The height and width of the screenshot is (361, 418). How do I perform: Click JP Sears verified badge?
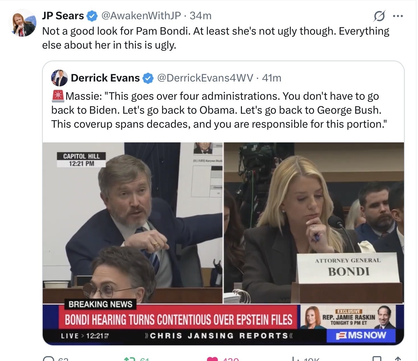point(92,16)
